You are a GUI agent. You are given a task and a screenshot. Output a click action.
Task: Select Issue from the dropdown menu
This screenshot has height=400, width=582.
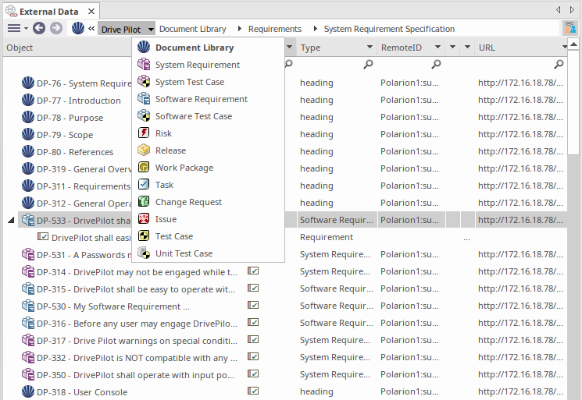coord(208,219)
